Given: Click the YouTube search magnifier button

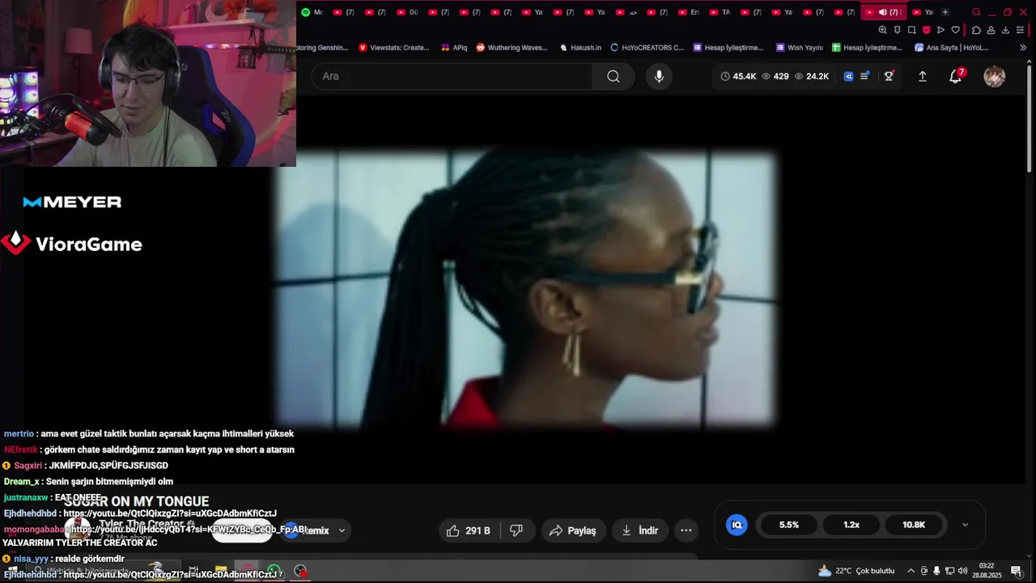Looking at the screenshot, I should pyautogui.click(x=613, y=76).
